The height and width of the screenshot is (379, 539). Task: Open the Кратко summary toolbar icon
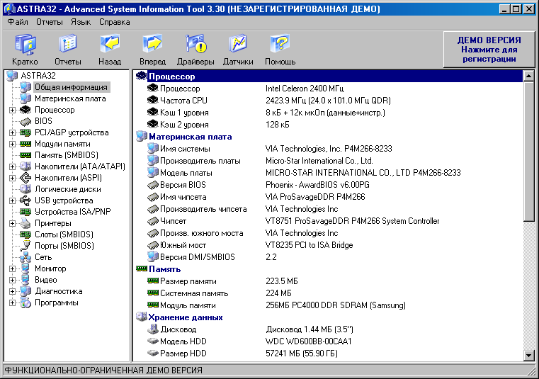[25, 45]
